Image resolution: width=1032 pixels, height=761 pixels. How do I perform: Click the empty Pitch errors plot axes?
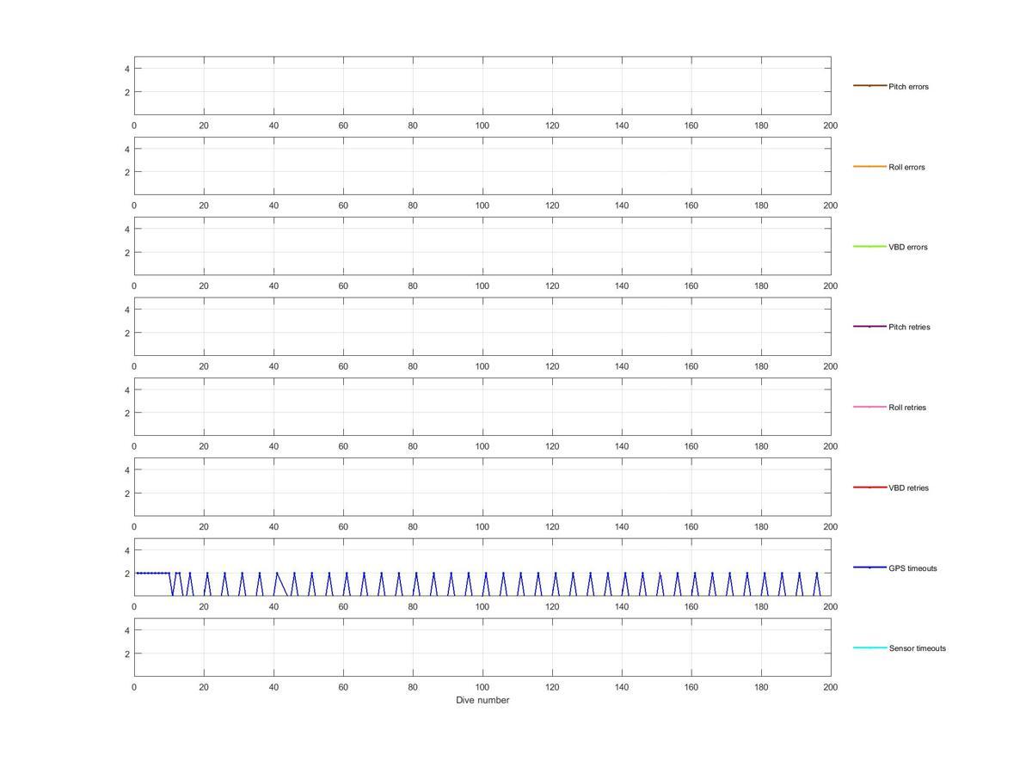click(482, 86)
